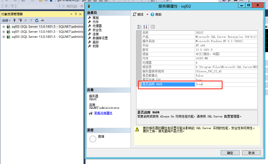This screenshot has height=164, width=268.
Task: Select the sql01 server row
Action: (47, 32)
